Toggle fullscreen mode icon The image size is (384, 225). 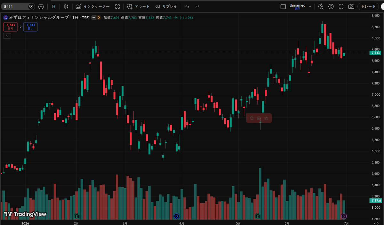341,6
